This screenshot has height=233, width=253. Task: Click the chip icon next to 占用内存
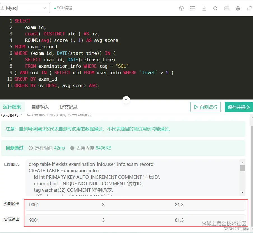(x=72, y=148)
